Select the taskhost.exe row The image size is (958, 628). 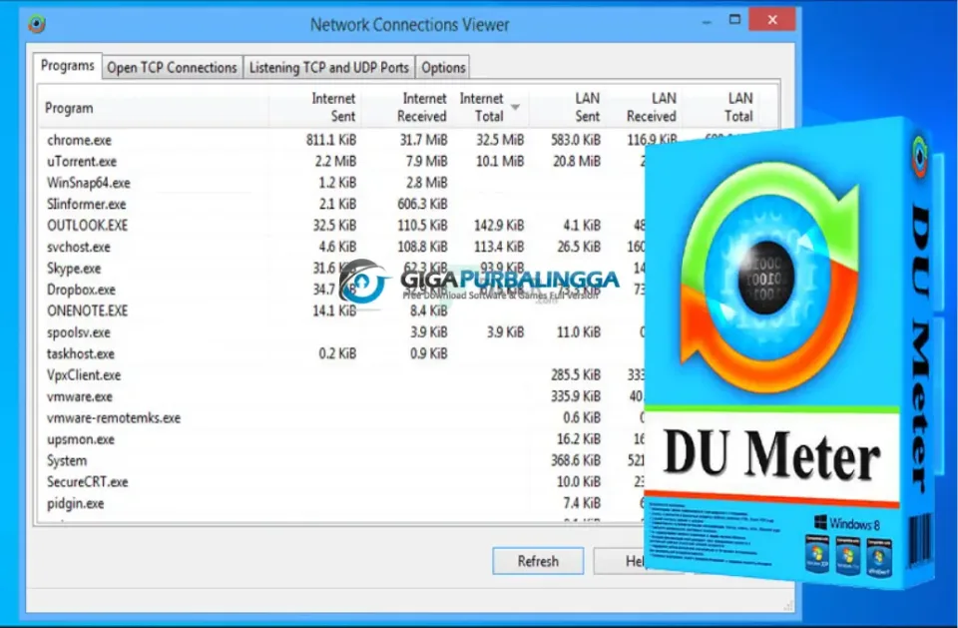pyautogui.click(x=342, y=354)
